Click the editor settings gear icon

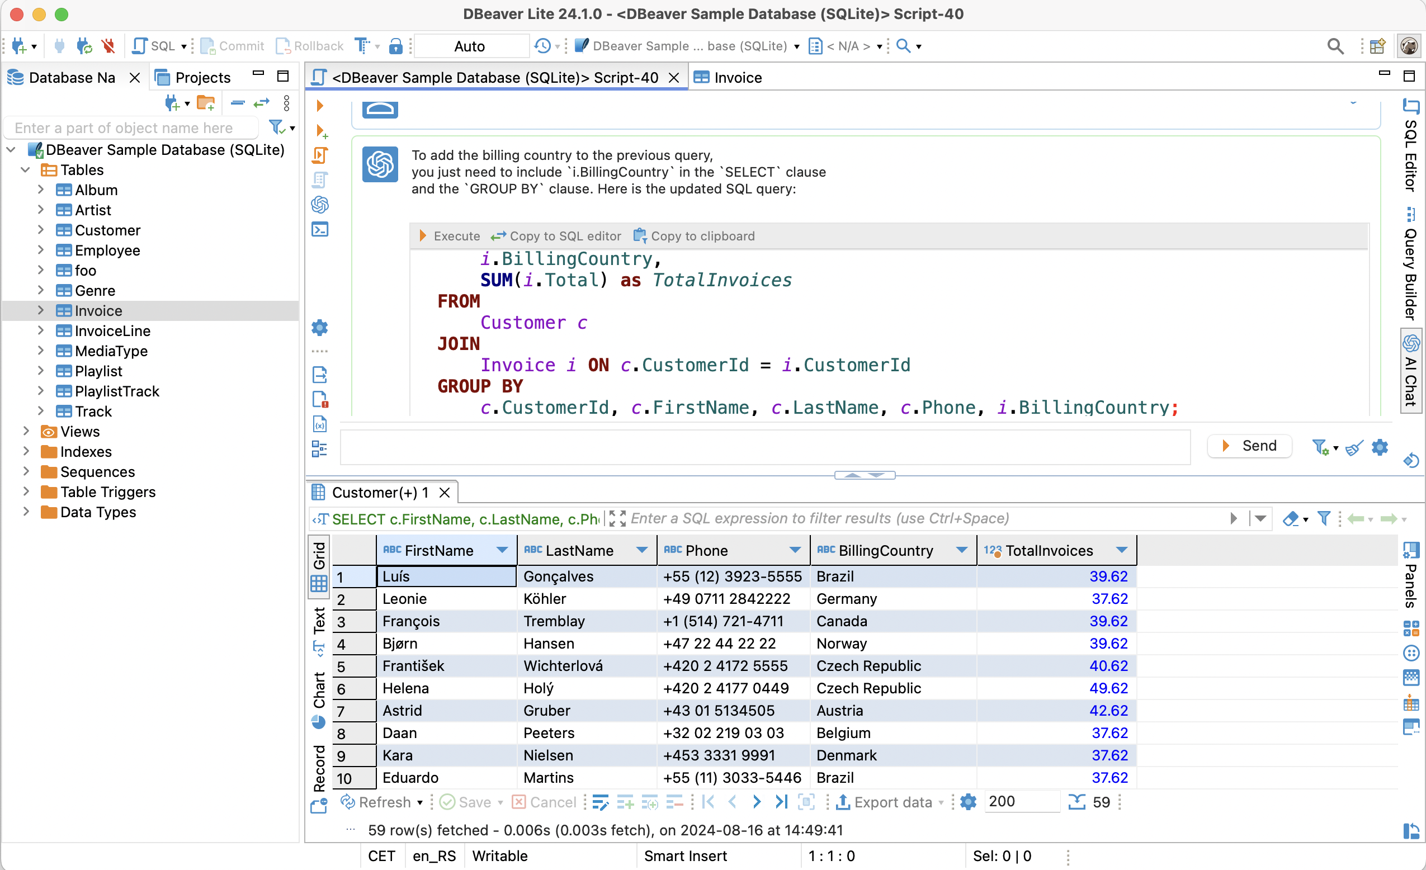click(x=320, y=328)
